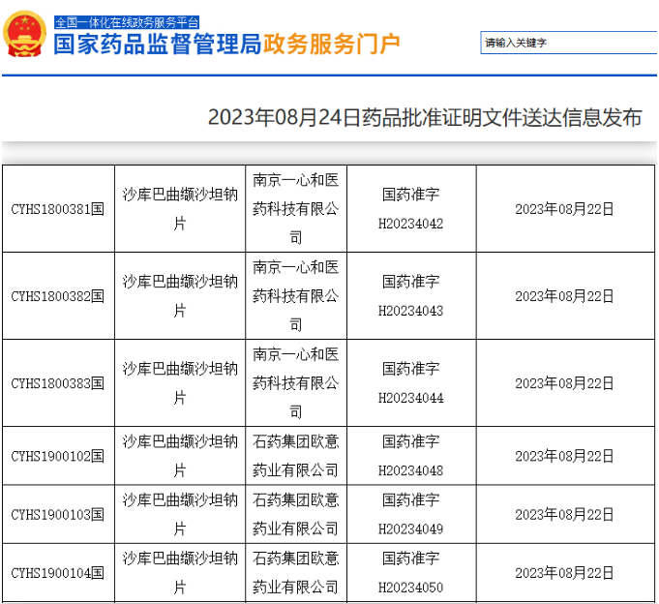Select the 国药准字 H20234043 cell

pyautogui.click(x=410, y=296)
